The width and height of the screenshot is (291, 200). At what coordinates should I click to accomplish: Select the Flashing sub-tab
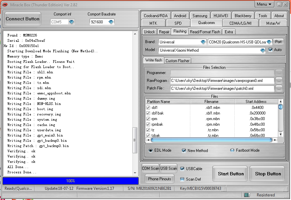(x=180, y=31)
